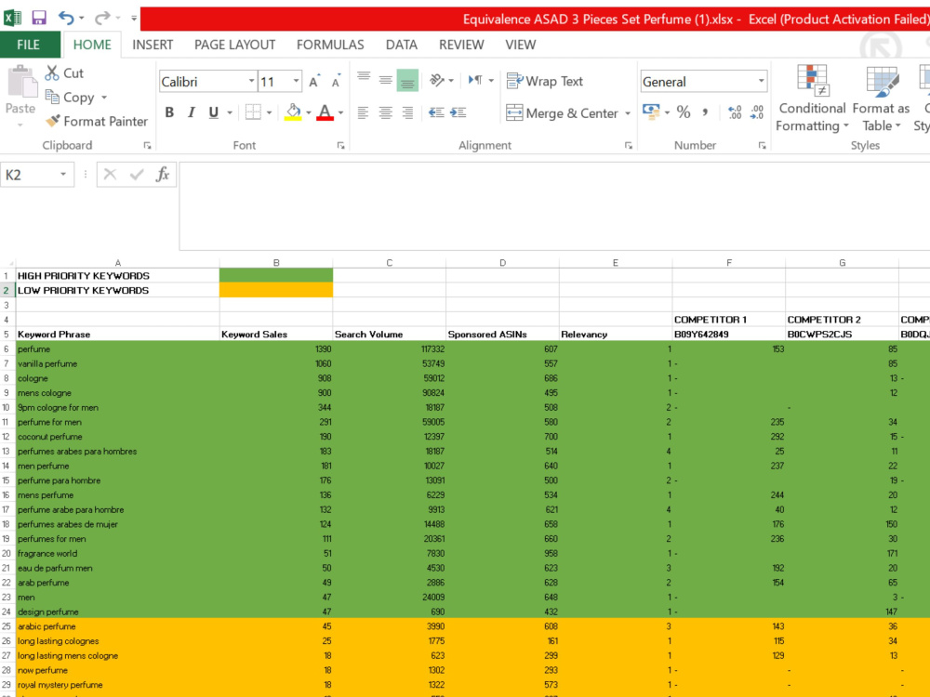Open the Clipboard dialog launcher

click(x=147, y=145)
